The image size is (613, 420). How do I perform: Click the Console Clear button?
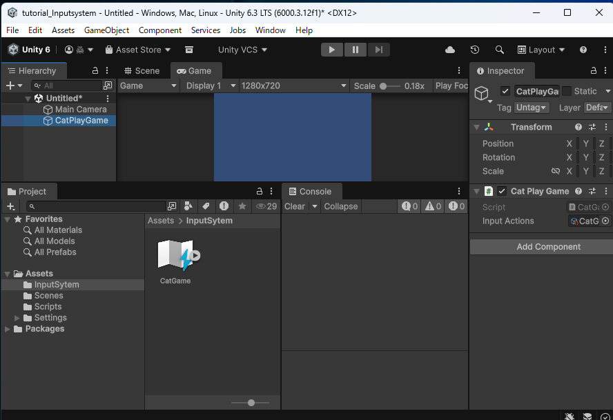click(x=295, y=206)
